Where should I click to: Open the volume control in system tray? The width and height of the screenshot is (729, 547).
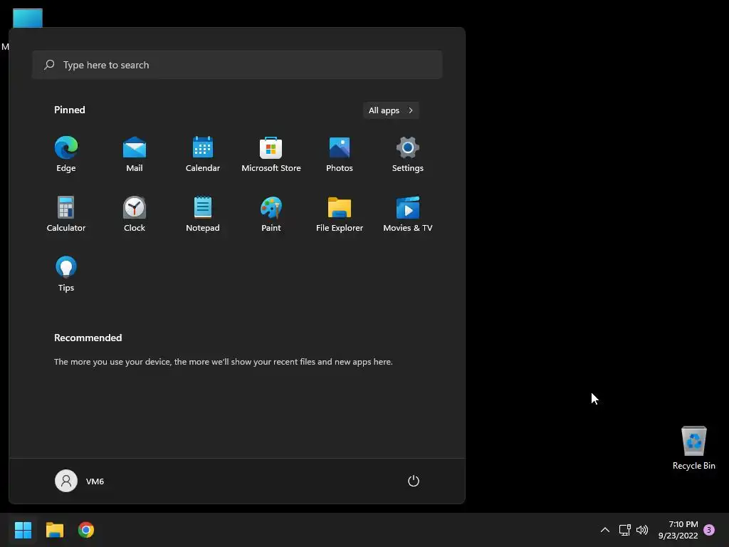[642, 530]
